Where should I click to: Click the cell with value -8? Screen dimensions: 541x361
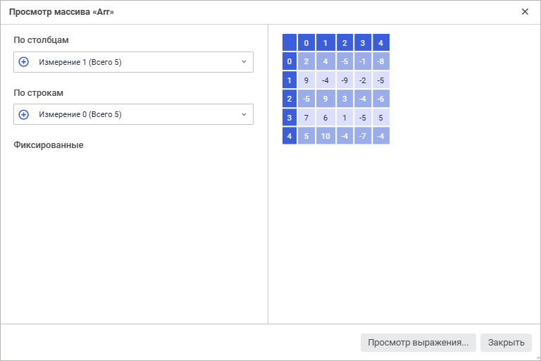[x=380, y=61]
